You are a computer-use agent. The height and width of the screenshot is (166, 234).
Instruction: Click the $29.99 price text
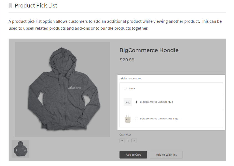pyautogui.click(x=127, y=60)
